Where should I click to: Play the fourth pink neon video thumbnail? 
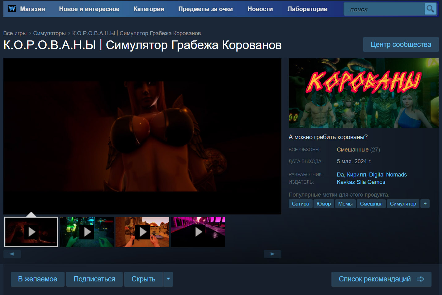point(198,232)
